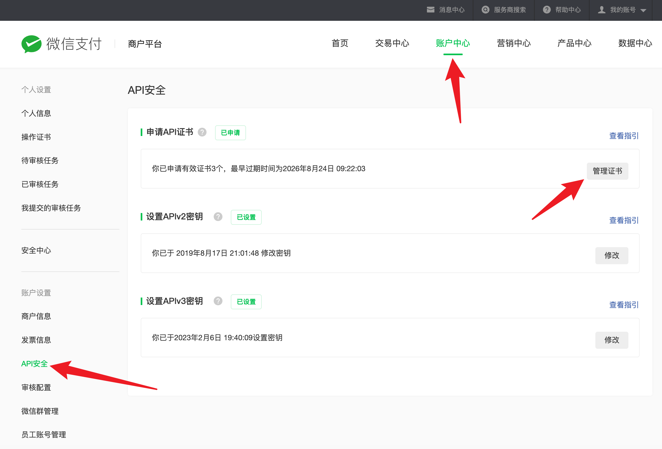Click help icon beside 设置APIv2密钥
Image resolution: width=662 pixels, height=449 pixels.
point(218,217)
